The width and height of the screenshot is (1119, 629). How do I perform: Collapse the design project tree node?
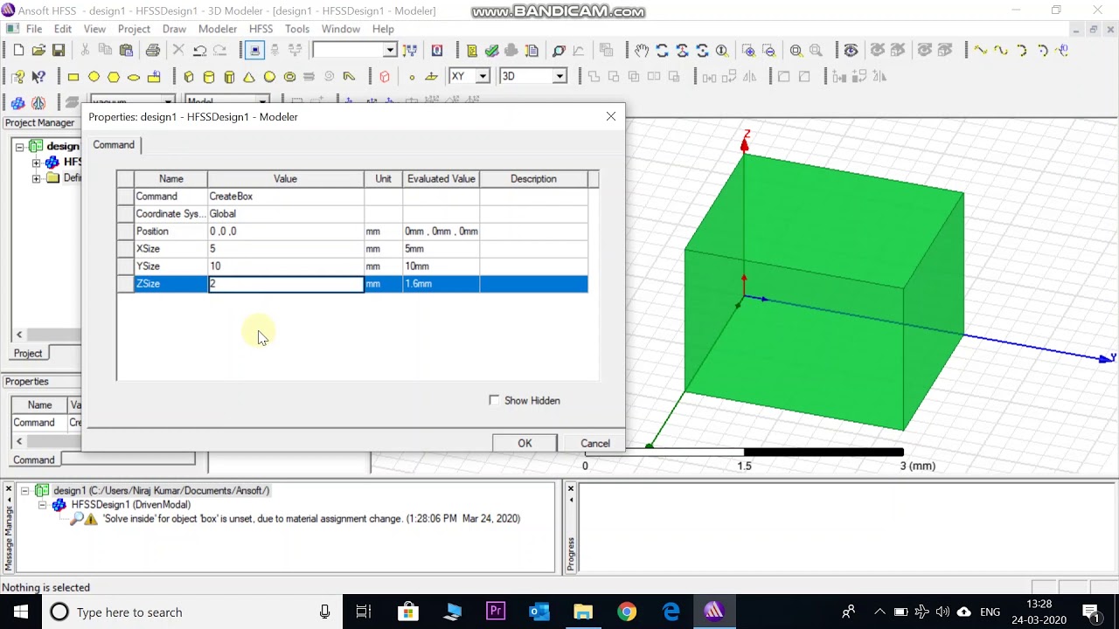coord(19,146)
